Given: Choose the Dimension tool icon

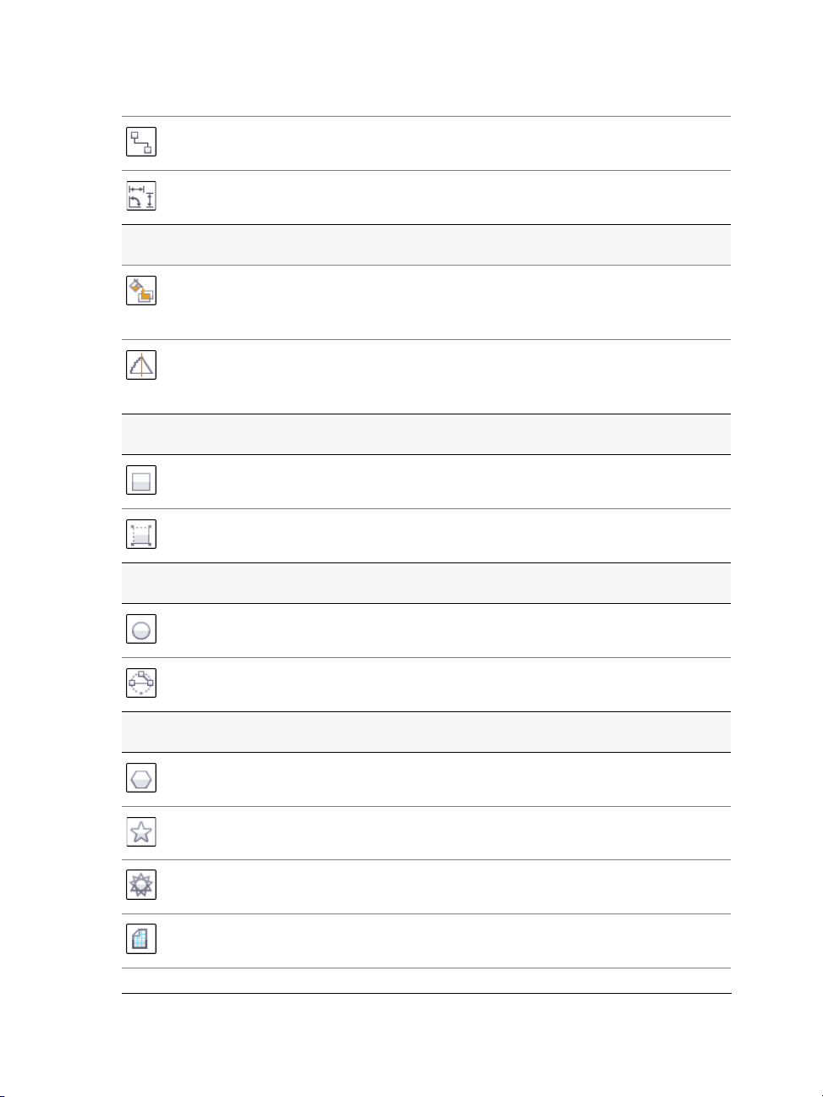Looking at the screenshot, I should coord(141,196).
